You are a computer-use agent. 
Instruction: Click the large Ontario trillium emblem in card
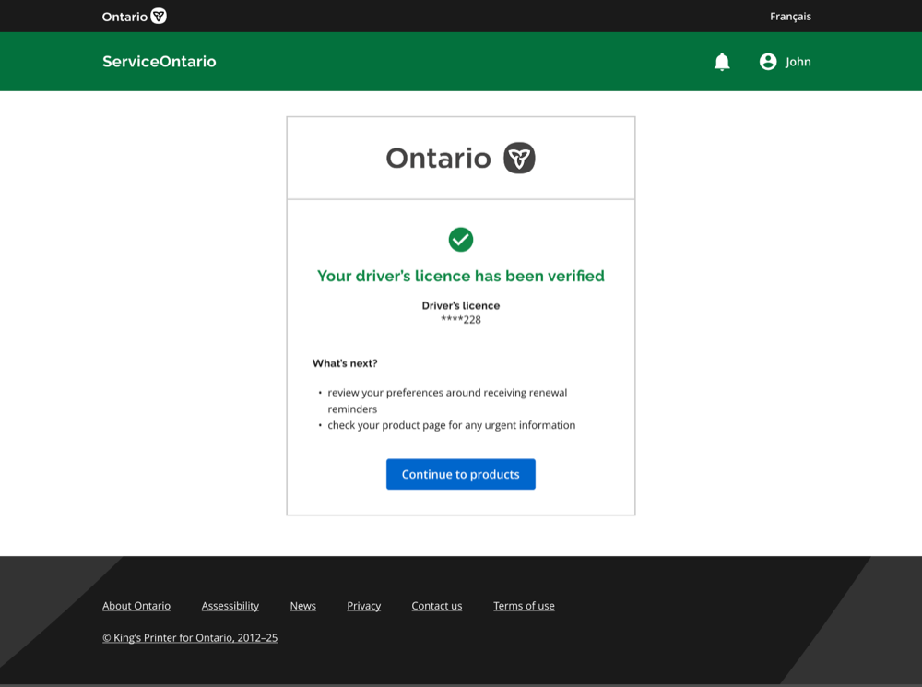(519, 158)
